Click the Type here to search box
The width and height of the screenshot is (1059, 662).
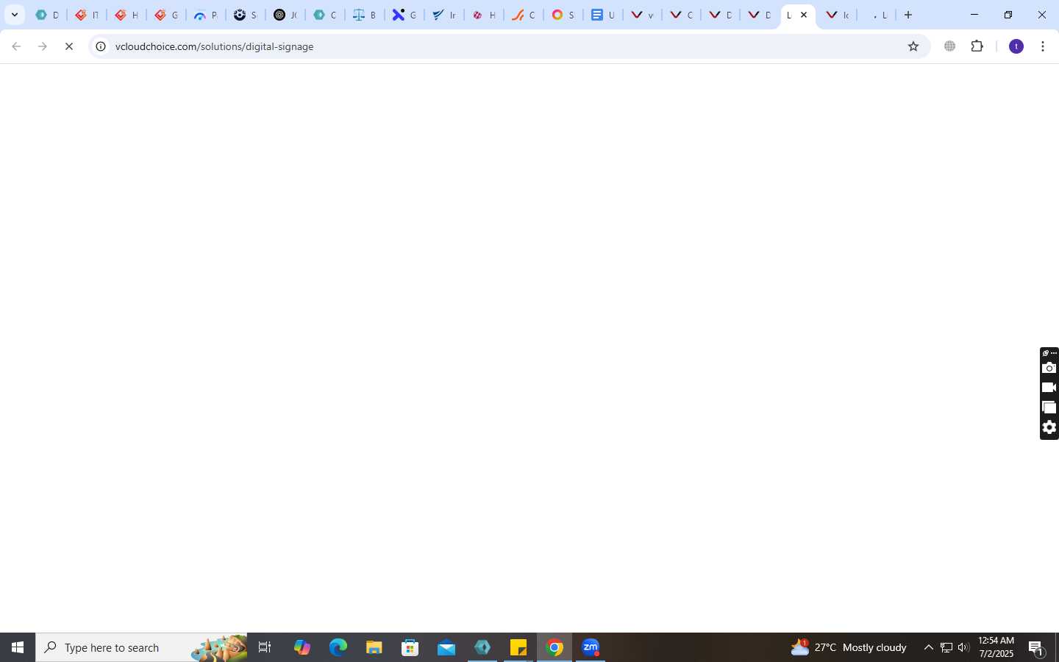tap(141, 647)
